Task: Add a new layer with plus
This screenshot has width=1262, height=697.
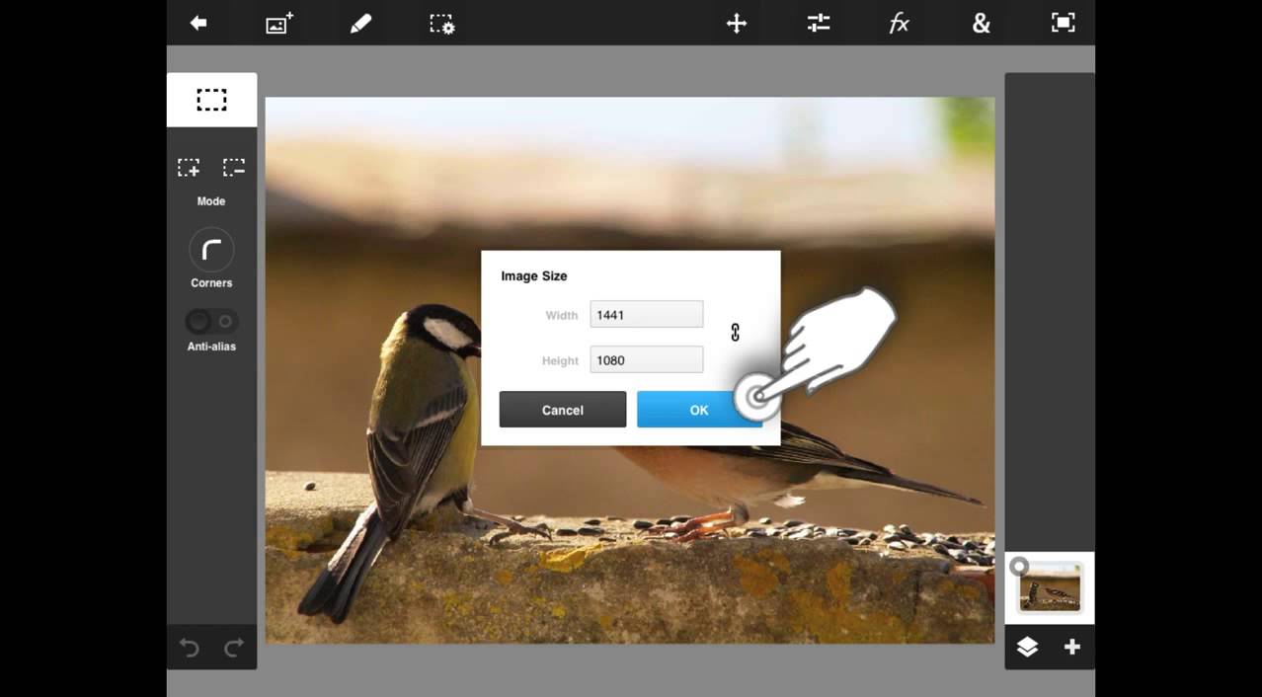Action: point(1072,647)
